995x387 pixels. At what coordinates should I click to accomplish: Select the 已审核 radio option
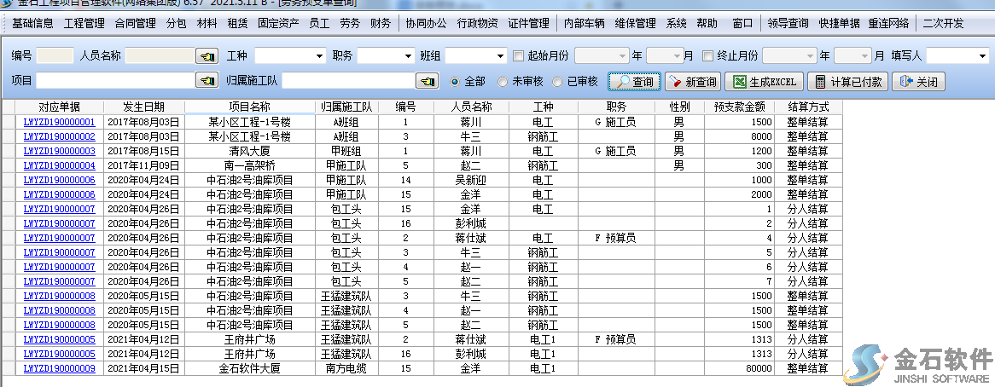point(557,82)
